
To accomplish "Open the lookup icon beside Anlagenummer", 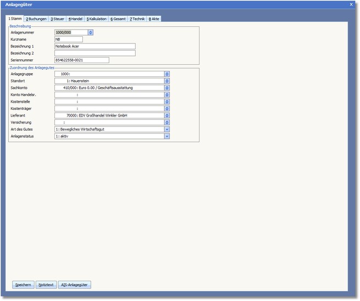I will click(x=91, y=32).
